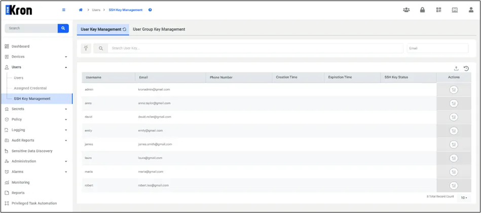Click the 8 Total Record Count text
Viewport: 481px width, 213px height.
point(440,196)
